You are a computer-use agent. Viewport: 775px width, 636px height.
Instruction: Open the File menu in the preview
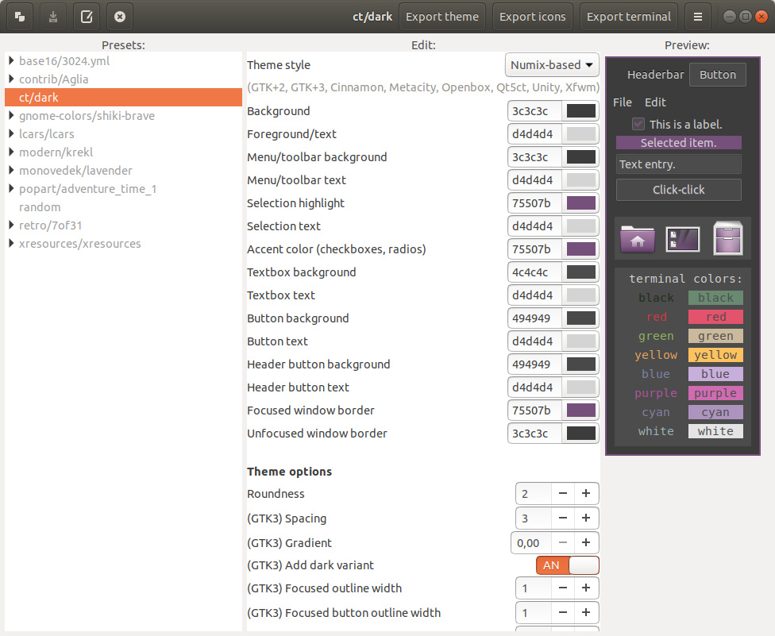(x=623, y=102)
